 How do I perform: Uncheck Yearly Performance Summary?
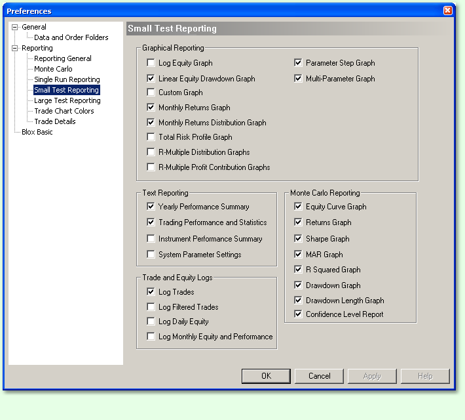coord(151,206)
